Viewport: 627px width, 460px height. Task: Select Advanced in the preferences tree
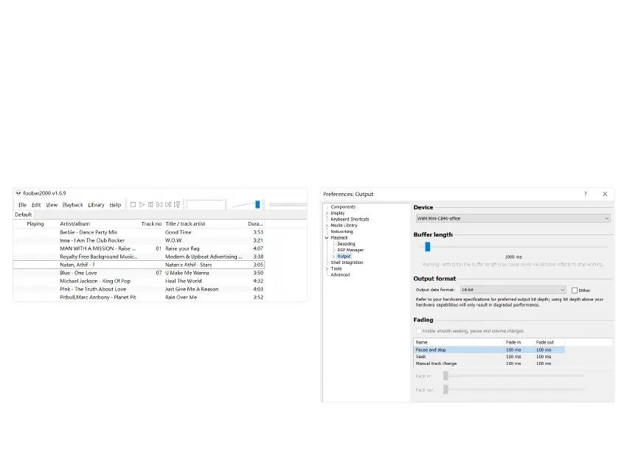click(340, 275)
